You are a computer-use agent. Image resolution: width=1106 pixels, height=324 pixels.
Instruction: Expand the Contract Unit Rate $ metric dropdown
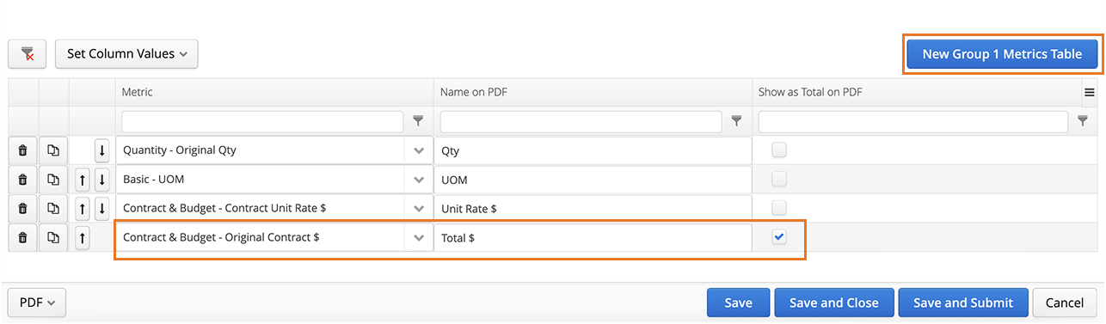click(419, 208)
